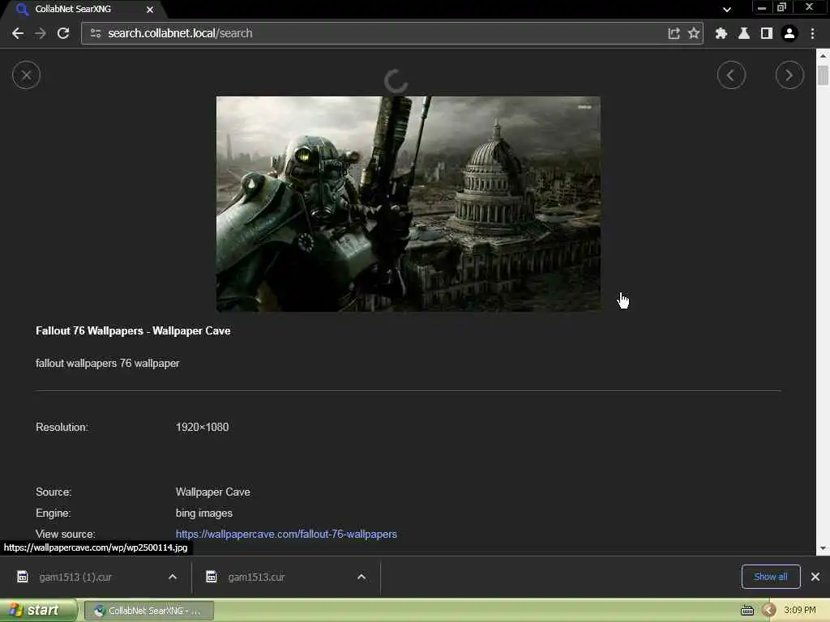Open the extensions puzzle icon
Viewport: 830px width, 622px height.
tap(721, 33)
